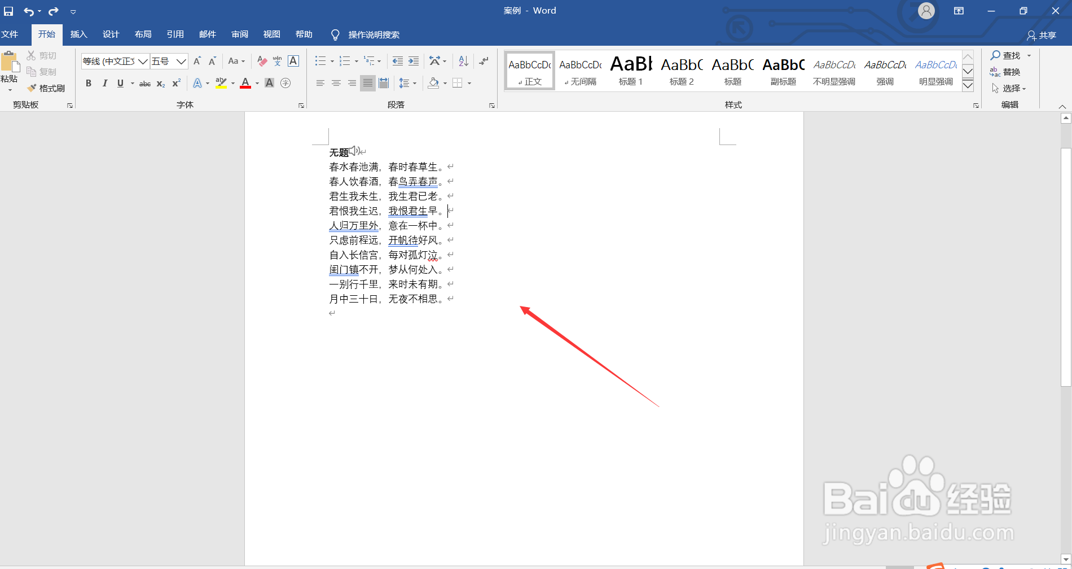Viewport: 1072px width, 569px height.
Task: Toggle Strikethrough formatting
Action: coord(145,83)
